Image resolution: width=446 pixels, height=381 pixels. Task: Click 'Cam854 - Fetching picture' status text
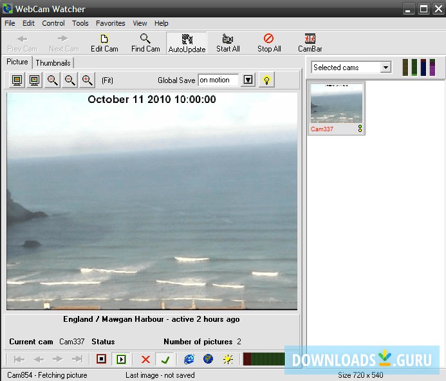(x=47, y=375)
